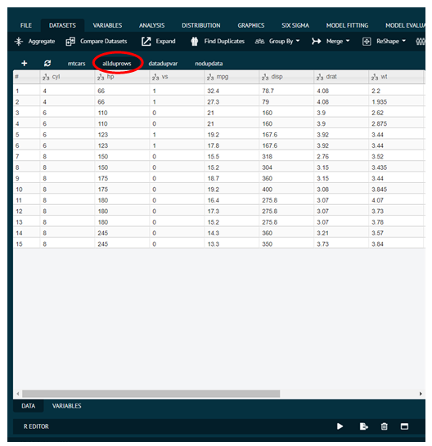Click the hp numeric type icon
This screenshot has width=432, height=446.
(x=101, y=77)
